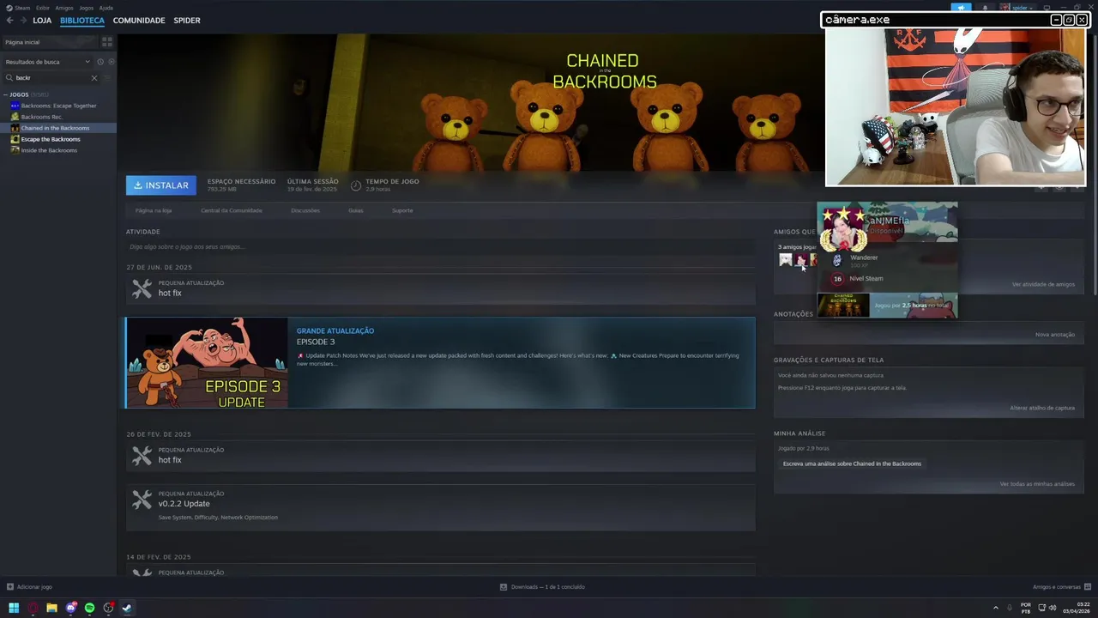Open the Suporte link
Viewport: 1098px width, 618px height.
pyautogui.click(x=402, y=210)
